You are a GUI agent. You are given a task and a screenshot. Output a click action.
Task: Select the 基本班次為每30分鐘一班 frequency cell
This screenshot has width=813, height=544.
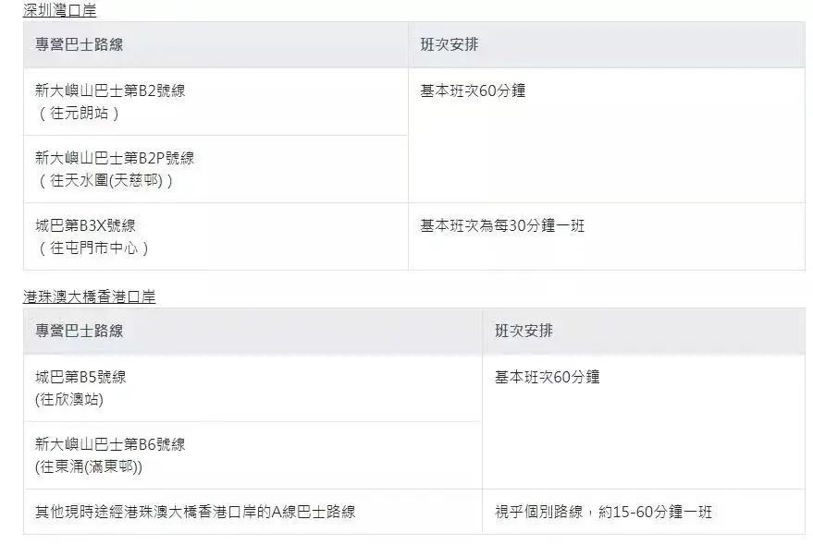point(502,225)
